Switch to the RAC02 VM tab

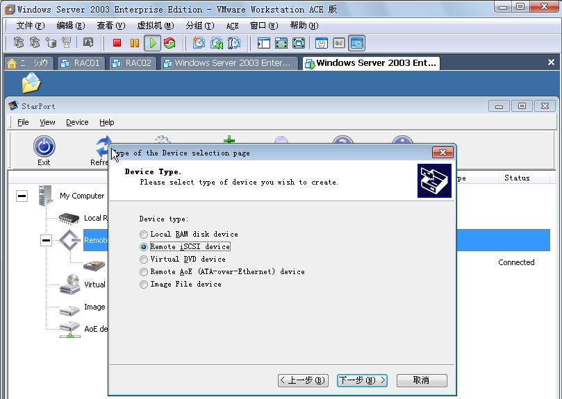[x=133, y=63]
